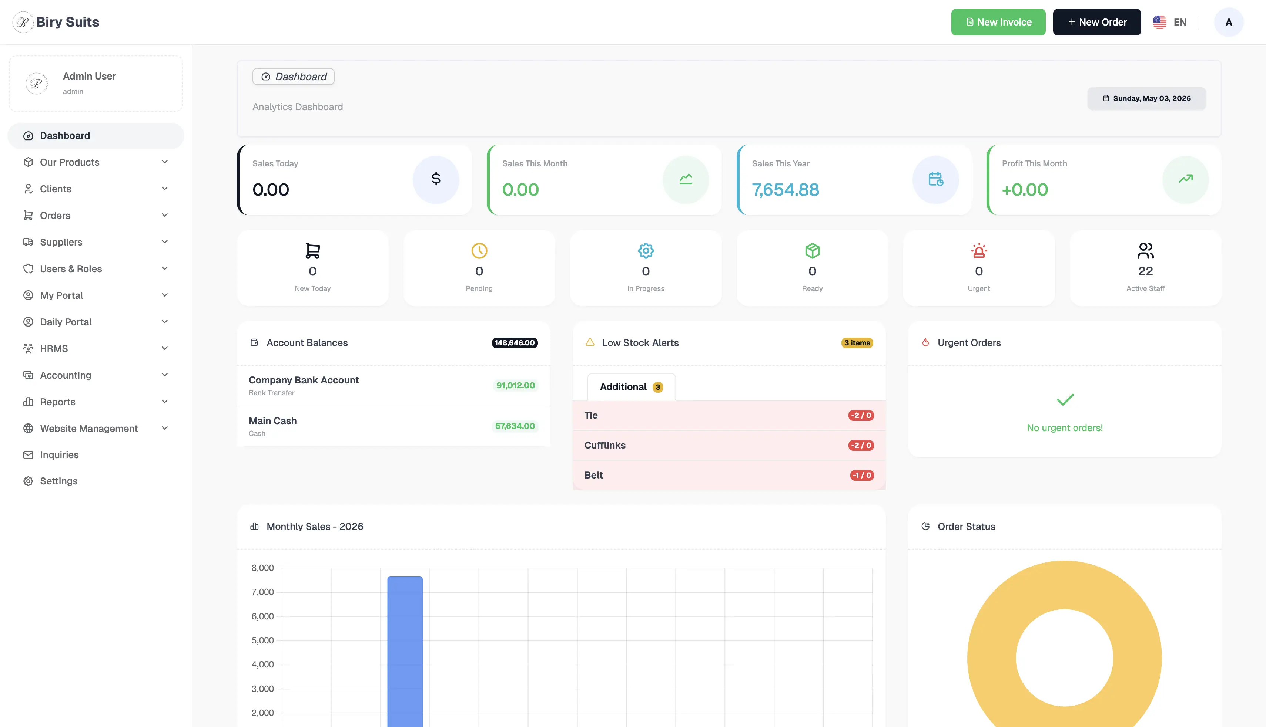Expand the Clients menu chevron
This screenshot has width=1266, height=727.
164,189
